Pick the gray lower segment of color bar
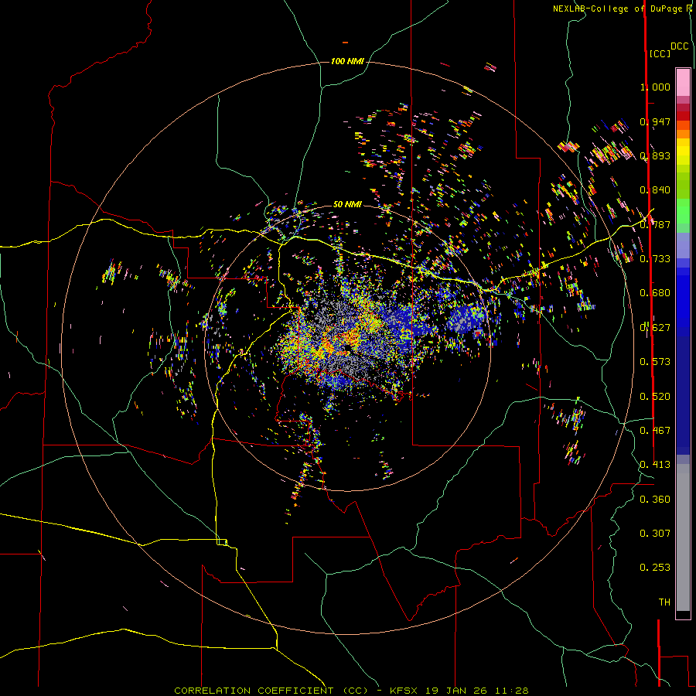696x696 pixels. pos(683,537)
